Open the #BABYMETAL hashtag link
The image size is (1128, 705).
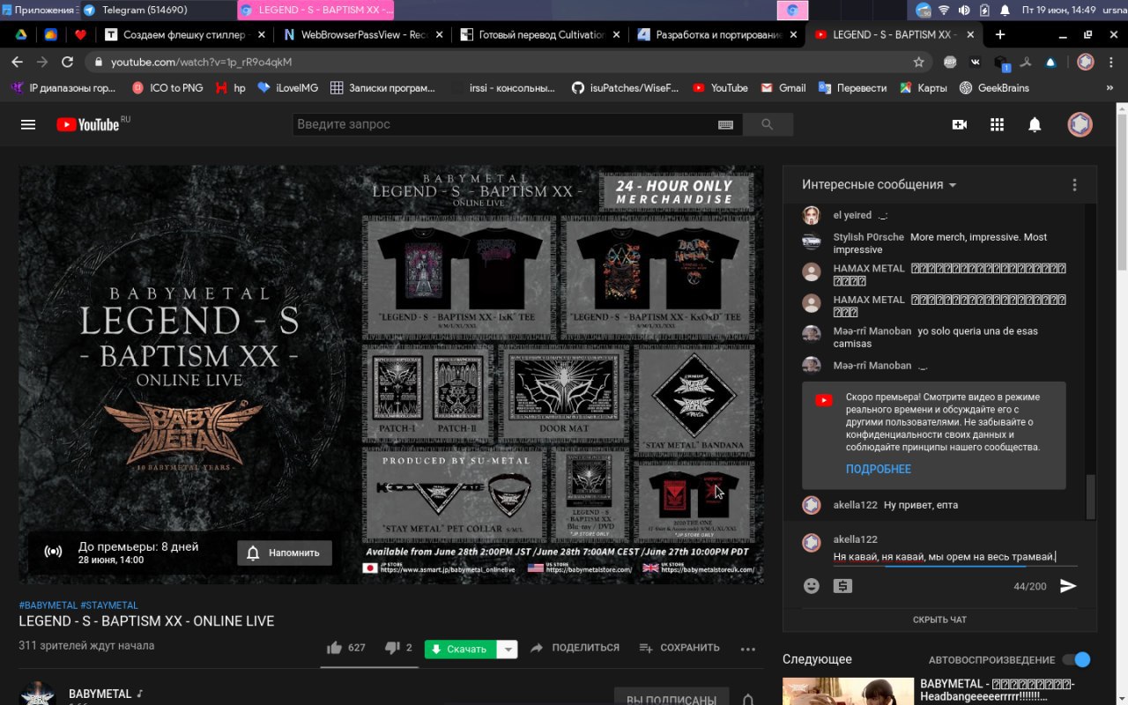48,605
